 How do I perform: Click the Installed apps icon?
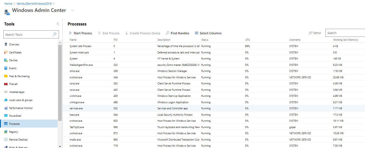tap(6, 92)
